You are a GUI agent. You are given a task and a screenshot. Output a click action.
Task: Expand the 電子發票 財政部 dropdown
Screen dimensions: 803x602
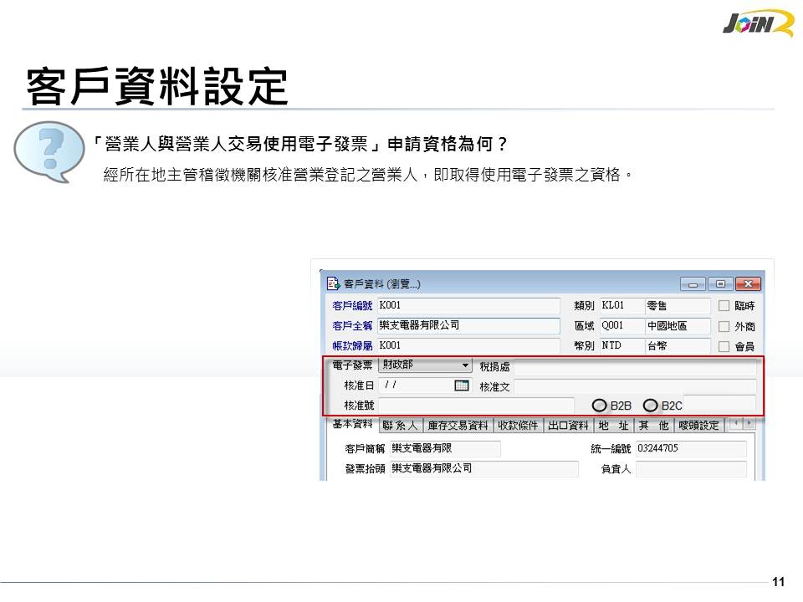(x=465, y=365)
